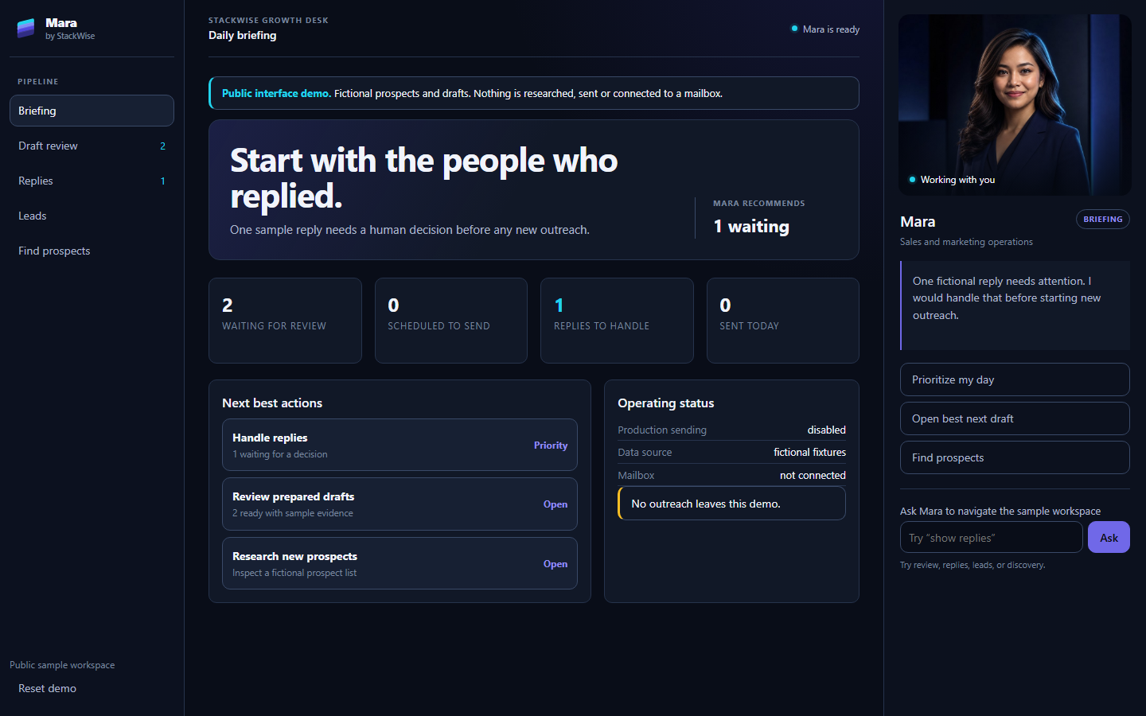
Task: Click the 'Public sample workspace' label
Action: click(62, 665)
